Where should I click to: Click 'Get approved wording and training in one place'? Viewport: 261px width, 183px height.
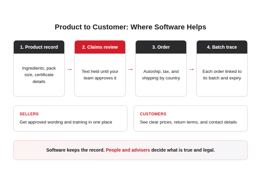(x=66, y=122)
